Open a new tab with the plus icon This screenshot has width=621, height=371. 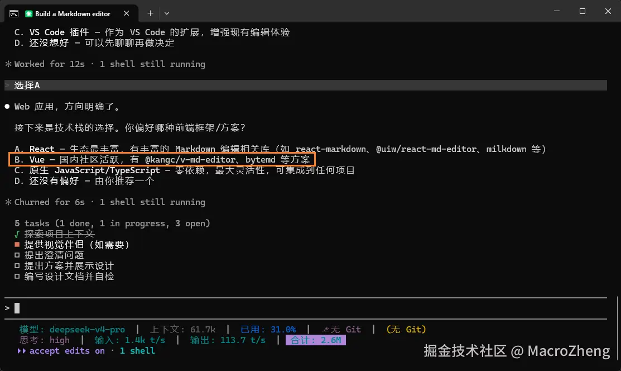(x=150, y=13)
